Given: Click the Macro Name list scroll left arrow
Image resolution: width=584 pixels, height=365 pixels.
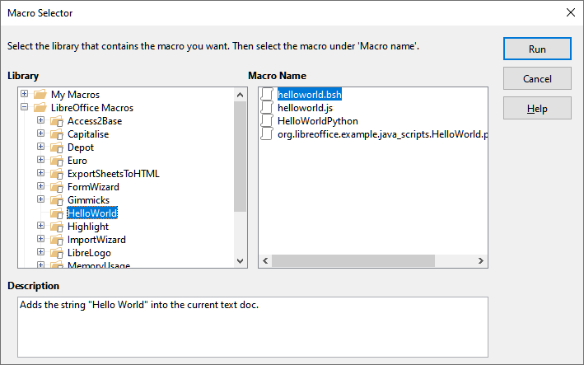Looking at the screenshot, I should coord(265,260).
